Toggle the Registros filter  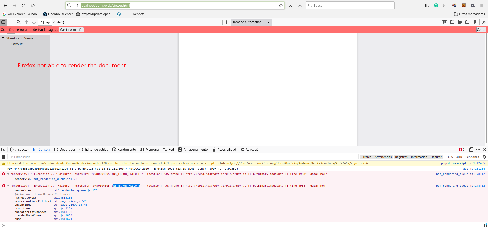pos(401,157)
